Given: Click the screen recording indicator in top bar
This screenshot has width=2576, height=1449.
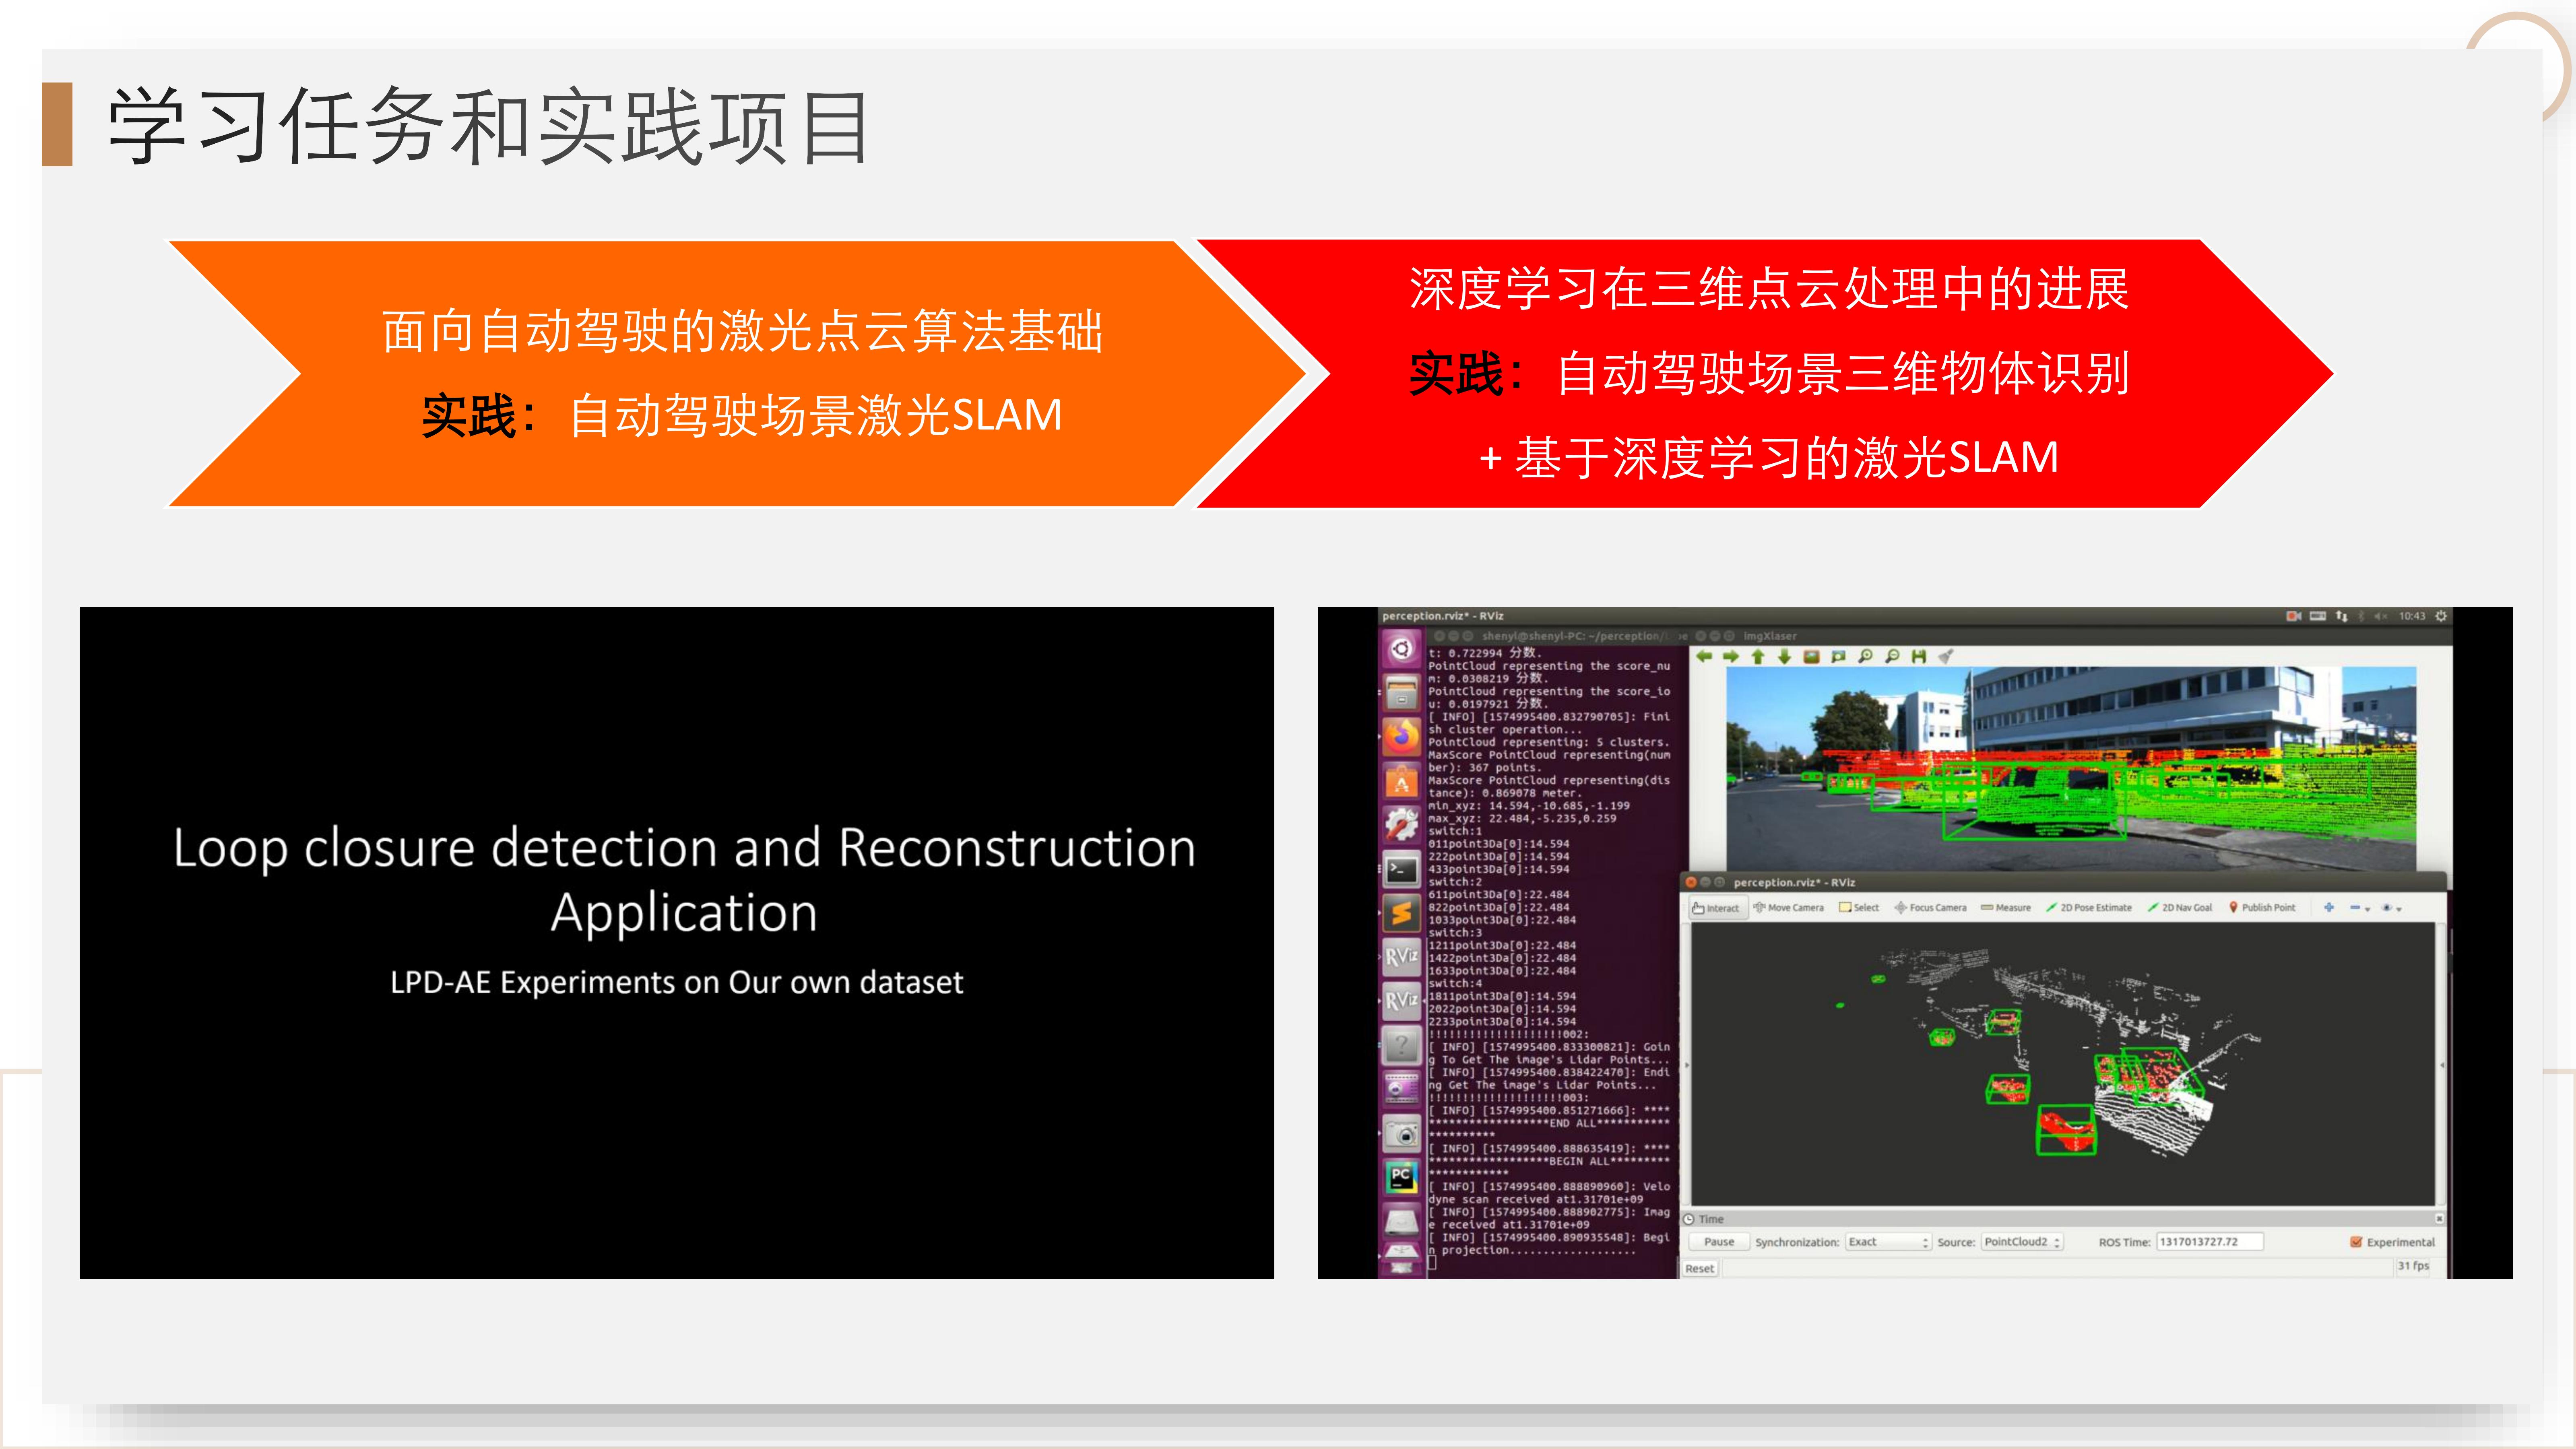Looking at the screenshot, I should tap(2293, 616).
